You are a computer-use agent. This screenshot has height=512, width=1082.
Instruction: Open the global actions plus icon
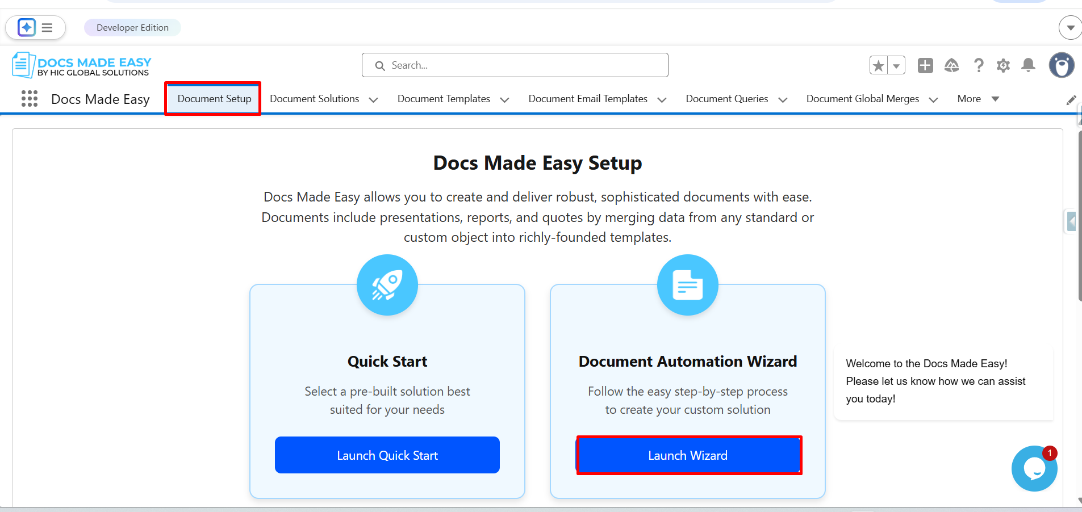click(925, 65)
